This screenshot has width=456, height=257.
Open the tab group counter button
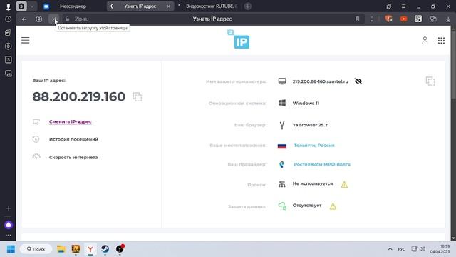click(x=21, y=6)
